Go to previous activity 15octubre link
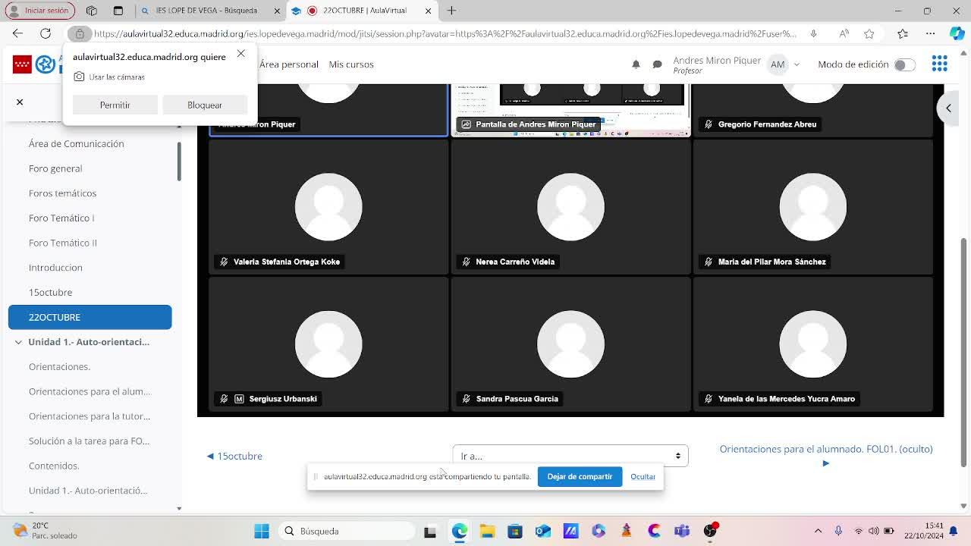The width and height of the screenshot is (971, 546). [234, 456]
